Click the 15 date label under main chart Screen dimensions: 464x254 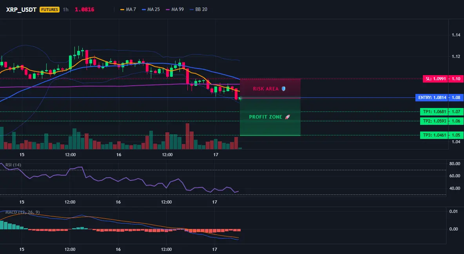pos(22,155)
